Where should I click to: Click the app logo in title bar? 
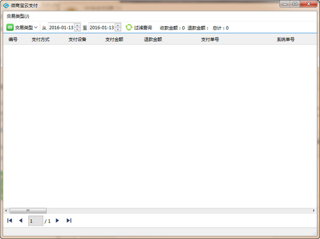pyautogui.click(x=6, y=5)
